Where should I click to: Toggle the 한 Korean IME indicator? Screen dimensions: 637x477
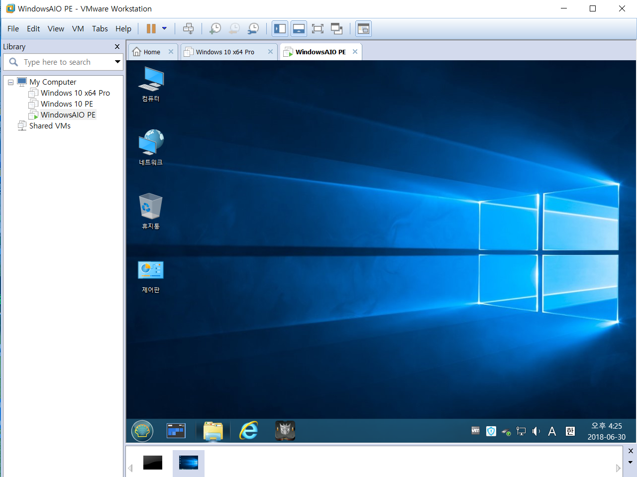pyautogui.click(x=570, y=431)
